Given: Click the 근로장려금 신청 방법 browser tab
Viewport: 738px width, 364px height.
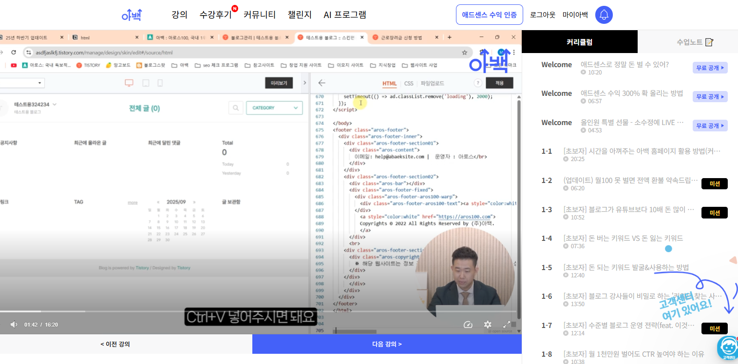Looking at the screenshot, I should (405, 37).
